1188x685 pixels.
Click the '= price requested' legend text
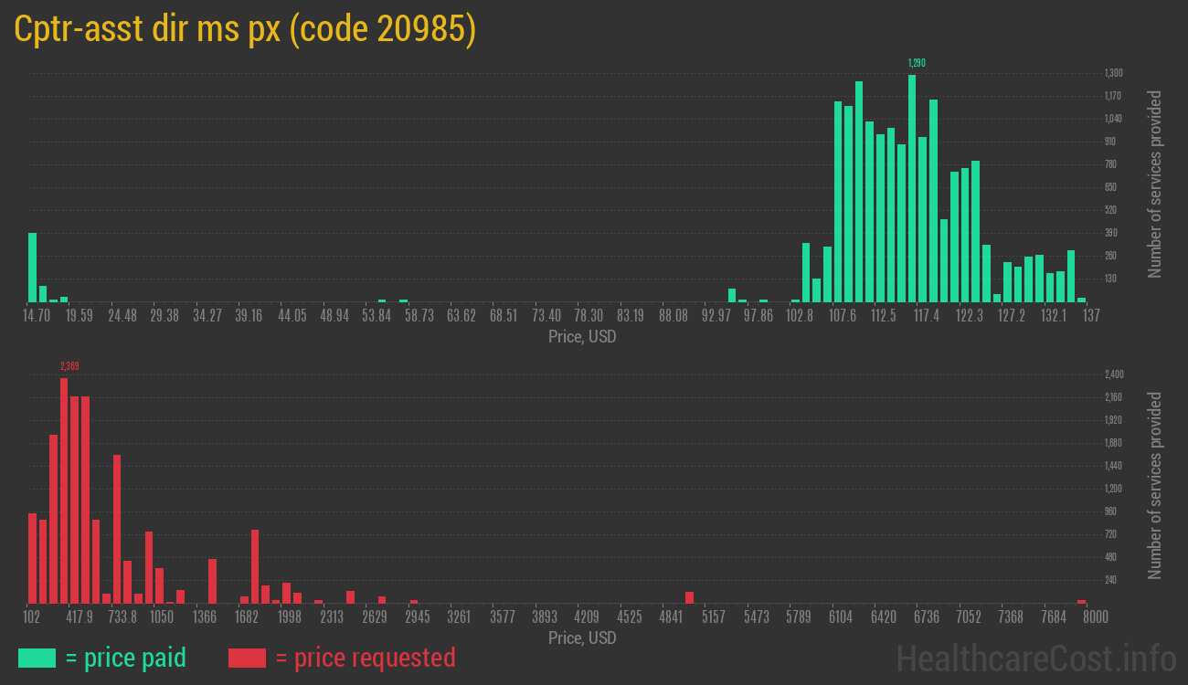tap(365, 658)
